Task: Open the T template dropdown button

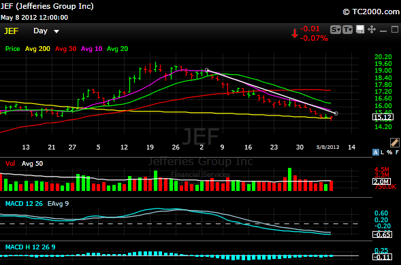Action: point(347,30)
